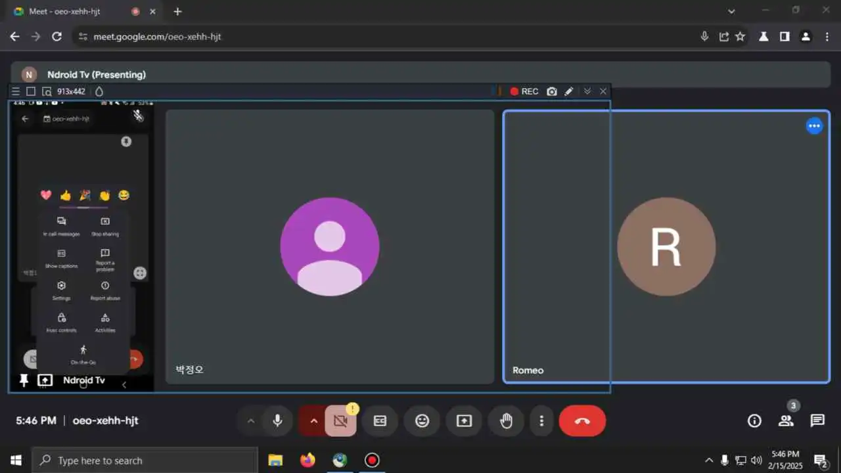Open video settings arrow next to camera

pos(313,421)
